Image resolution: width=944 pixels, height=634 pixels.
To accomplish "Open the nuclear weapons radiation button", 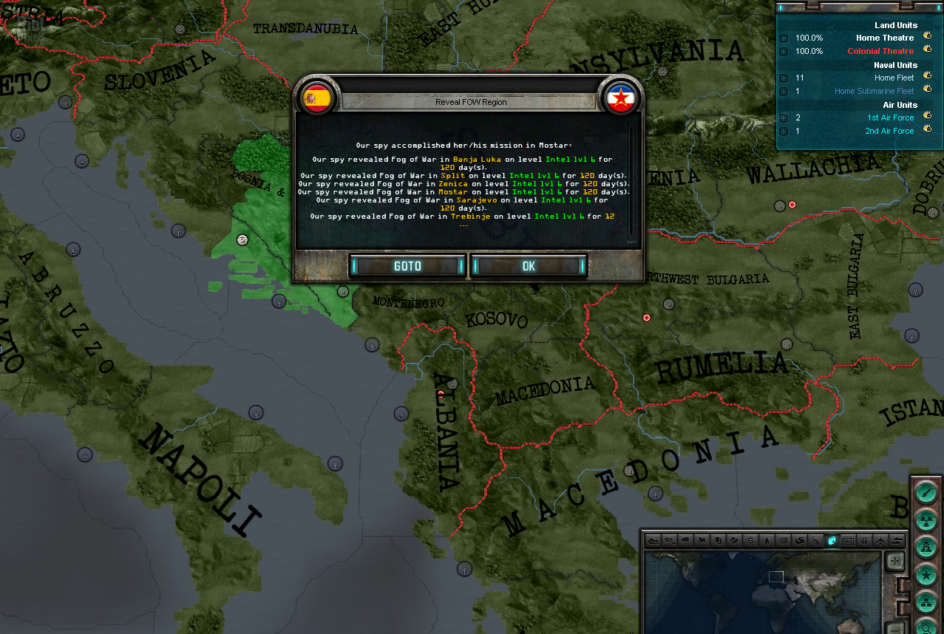I will tap(926, 520).
